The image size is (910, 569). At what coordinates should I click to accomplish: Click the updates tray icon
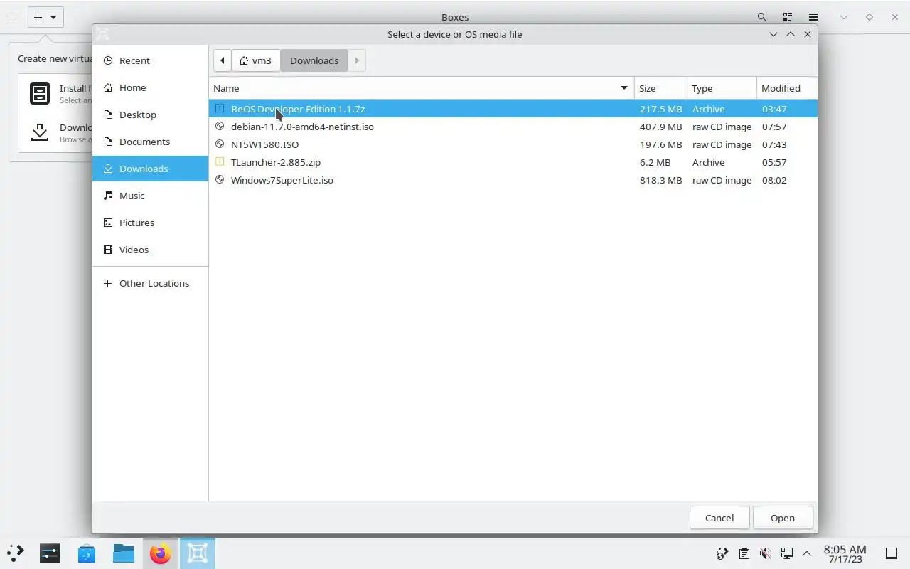pos(722,553)
